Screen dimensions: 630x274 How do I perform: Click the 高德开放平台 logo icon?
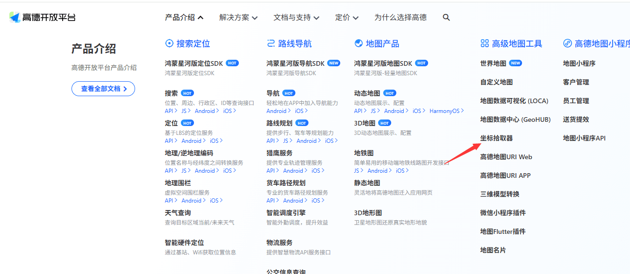pyautogui.click(x=13, y=17)
